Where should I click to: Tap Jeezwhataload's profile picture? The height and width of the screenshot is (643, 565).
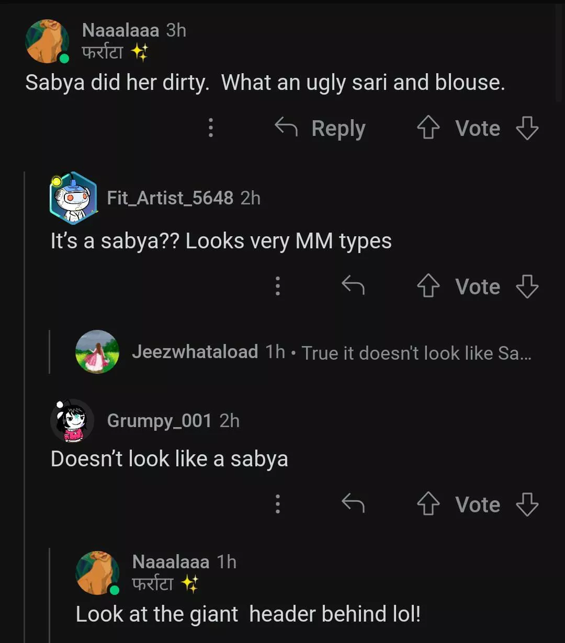(97, 352)
